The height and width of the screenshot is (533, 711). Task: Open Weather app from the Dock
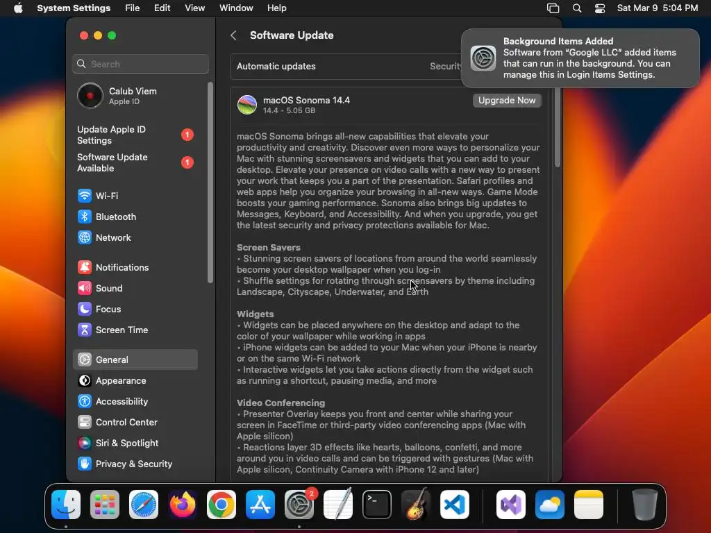point(550,505)
